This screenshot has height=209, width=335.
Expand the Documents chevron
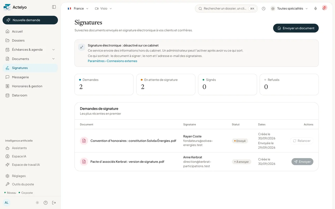[53, 59]
